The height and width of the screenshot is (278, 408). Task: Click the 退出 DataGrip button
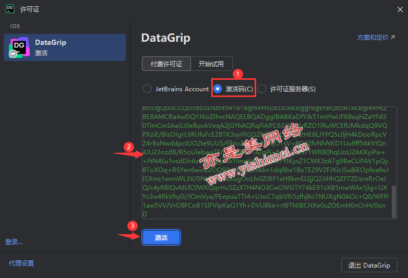click(369, 265)
